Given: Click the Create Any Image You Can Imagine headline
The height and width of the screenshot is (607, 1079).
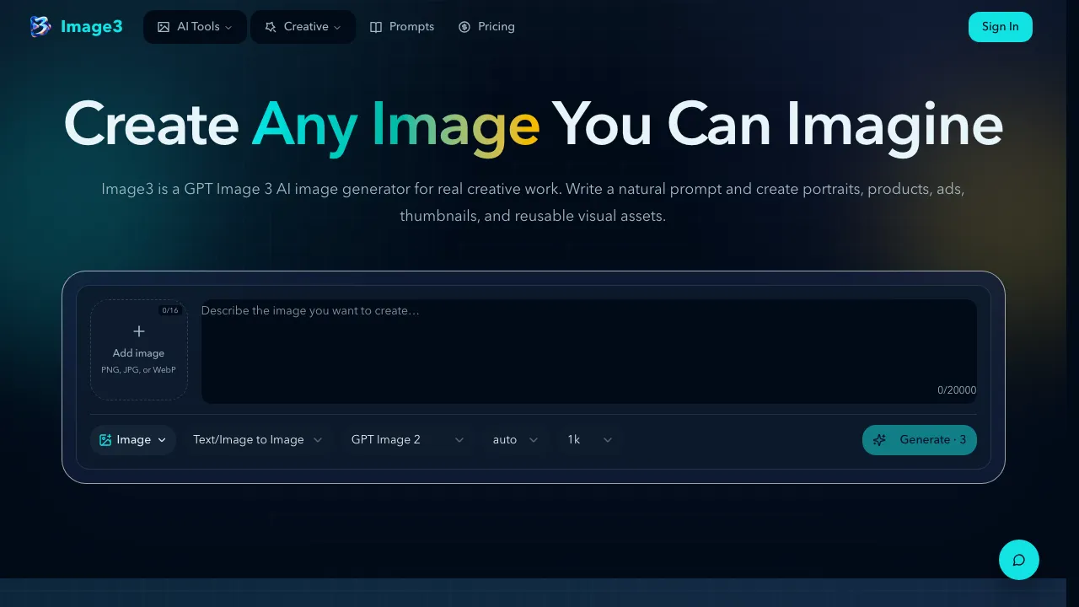Looking at the screenshot, I should [534, 125].
